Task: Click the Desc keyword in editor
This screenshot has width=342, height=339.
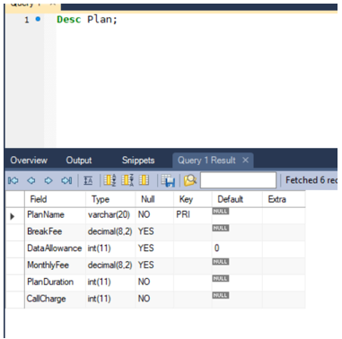Action: (x=69, y=20)
